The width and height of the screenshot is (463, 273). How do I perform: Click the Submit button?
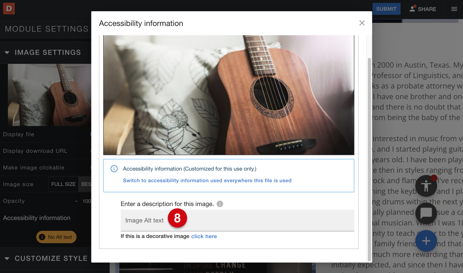coord(386,9)
